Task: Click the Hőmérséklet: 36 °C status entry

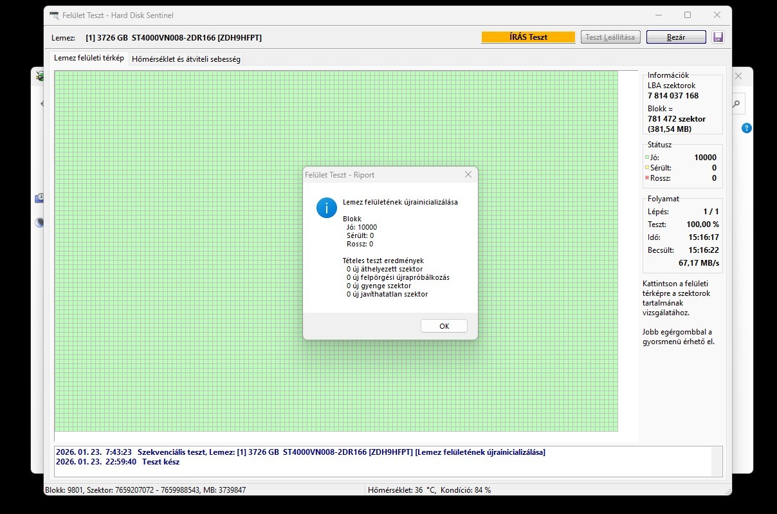Action: point(401,490)
